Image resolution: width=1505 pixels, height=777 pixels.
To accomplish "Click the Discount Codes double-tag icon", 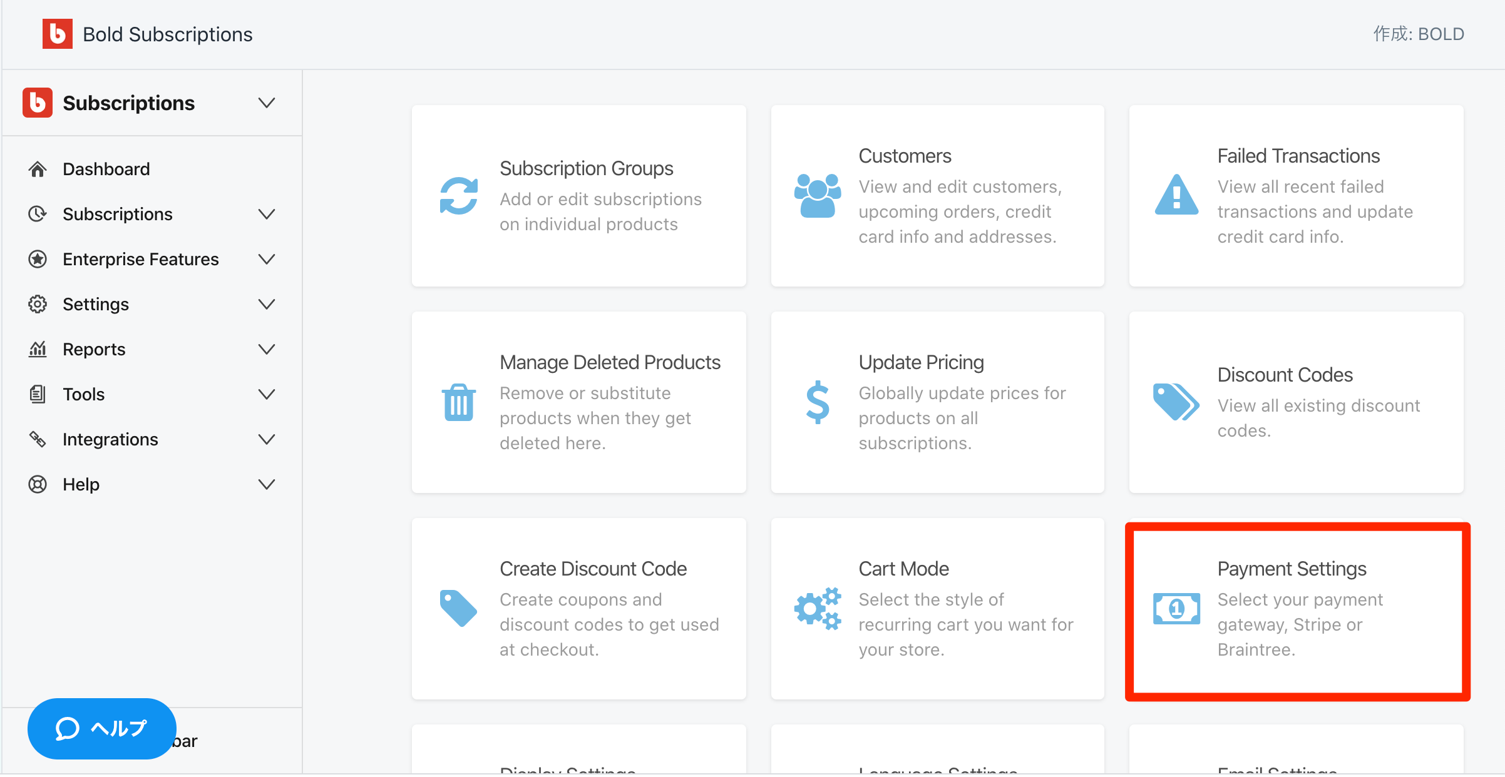I will tap(1176, 402).
